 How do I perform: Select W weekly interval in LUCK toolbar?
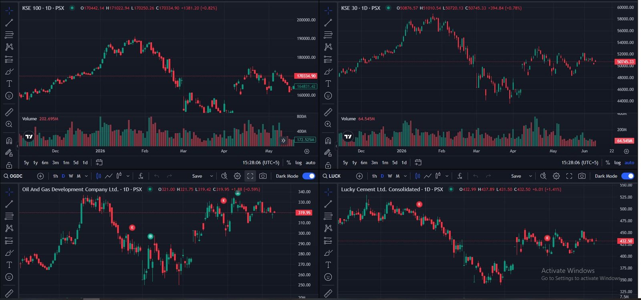(x=390, y=176)
